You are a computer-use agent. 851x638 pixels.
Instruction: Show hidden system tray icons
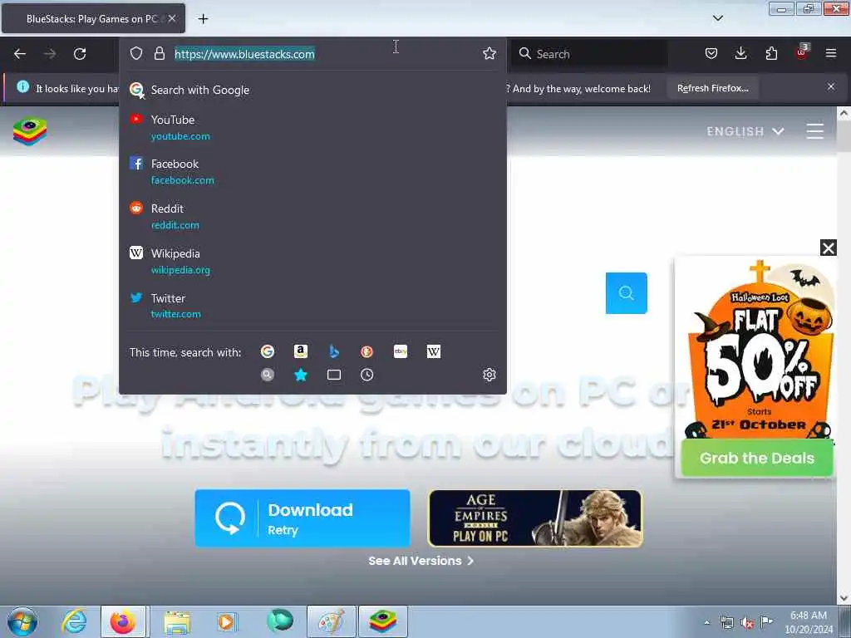point(706,622)
